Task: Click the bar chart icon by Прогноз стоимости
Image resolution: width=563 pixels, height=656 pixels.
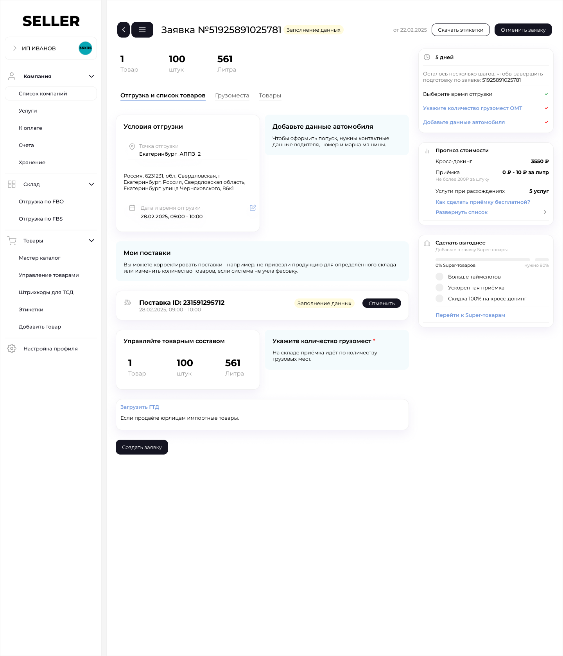Action: pyautogui.click(x=427, y=151)
